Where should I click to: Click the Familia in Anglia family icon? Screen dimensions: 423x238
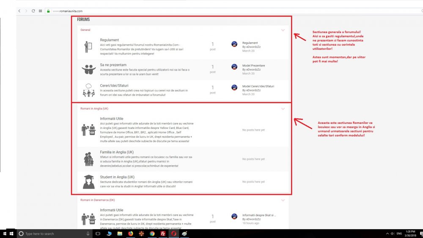coord(88,159)
